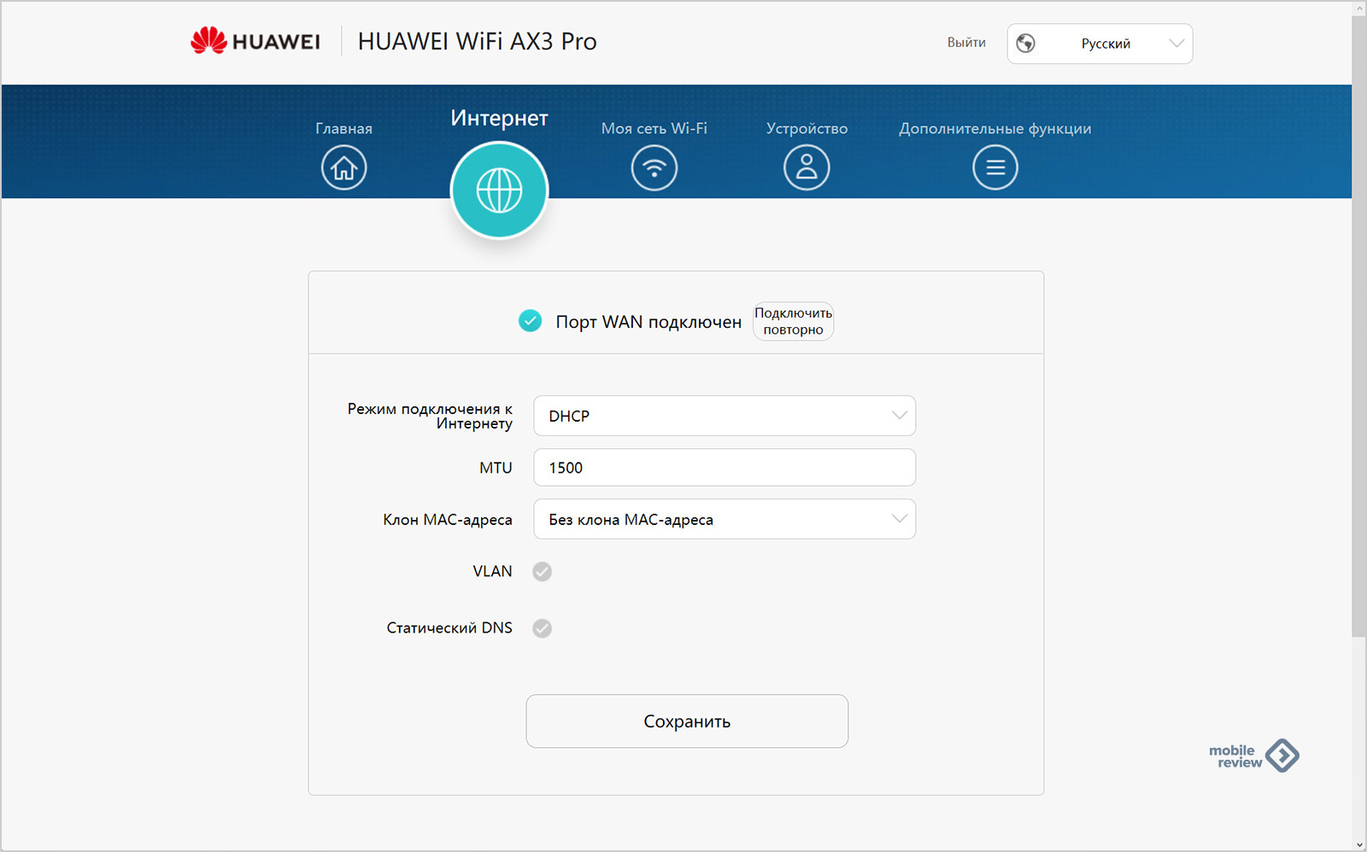
Task: Open the Русский language dropdown
Action: 1100,44
